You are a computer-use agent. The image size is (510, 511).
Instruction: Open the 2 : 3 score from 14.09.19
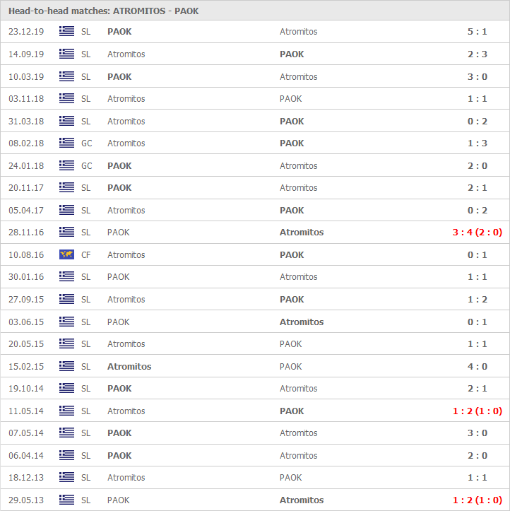click(477, 54)
